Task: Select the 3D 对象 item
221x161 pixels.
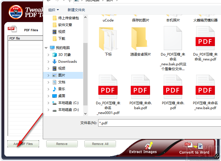Action: pyautogui.click(x=62, y=55)
